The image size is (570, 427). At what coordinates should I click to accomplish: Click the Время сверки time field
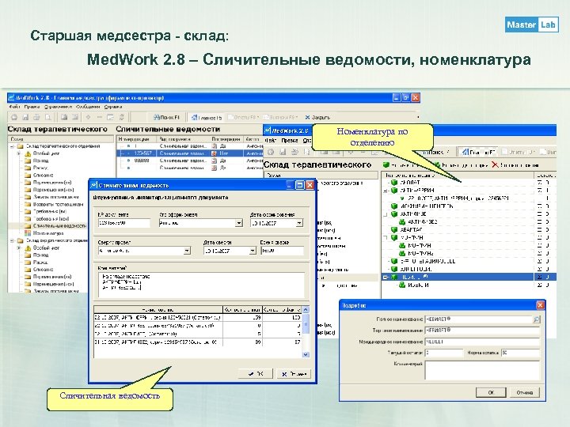pos(282,251)
